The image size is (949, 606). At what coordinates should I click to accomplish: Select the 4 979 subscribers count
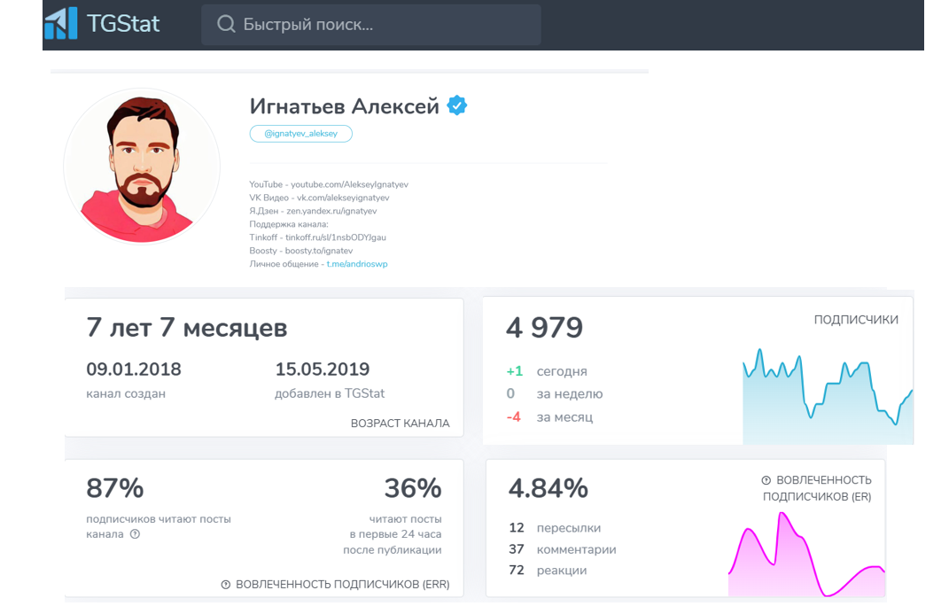click(x=544, y=328)
